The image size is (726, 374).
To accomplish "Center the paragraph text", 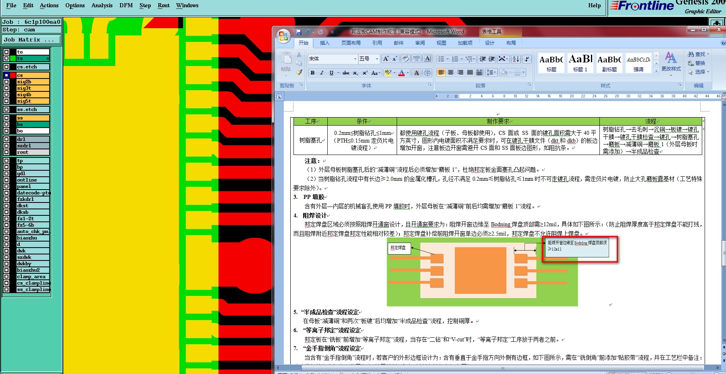I will tap(451, 72).
